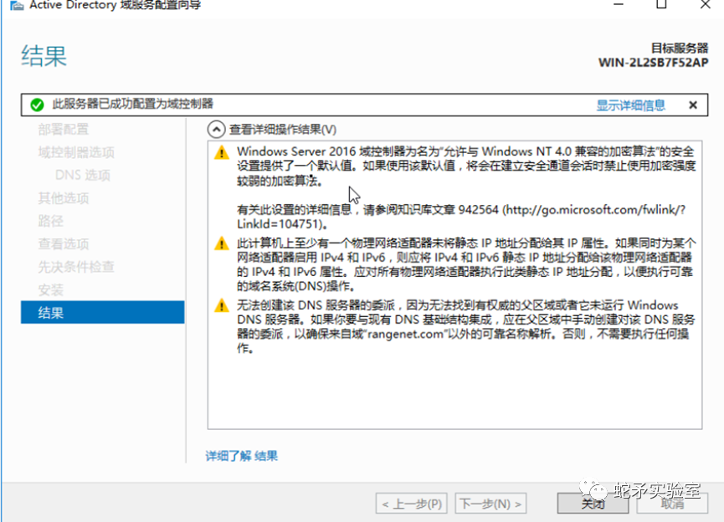Viewport: 724px width, 522px height.
Task: Maximize the configuration wizard window
Action: click(x=661, y=5)
